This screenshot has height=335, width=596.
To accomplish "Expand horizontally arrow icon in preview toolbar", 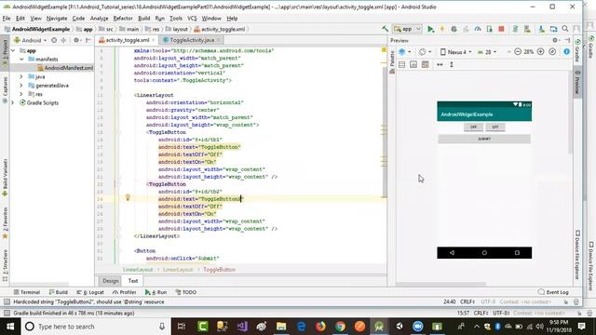I will click(x=440, y=64).
